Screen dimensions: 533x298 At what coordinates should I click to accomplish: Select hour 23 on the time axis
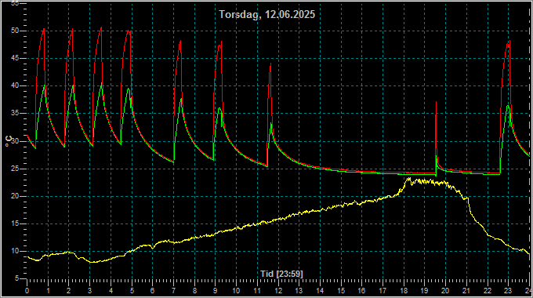pyautogui.click(x=508, y=291)
